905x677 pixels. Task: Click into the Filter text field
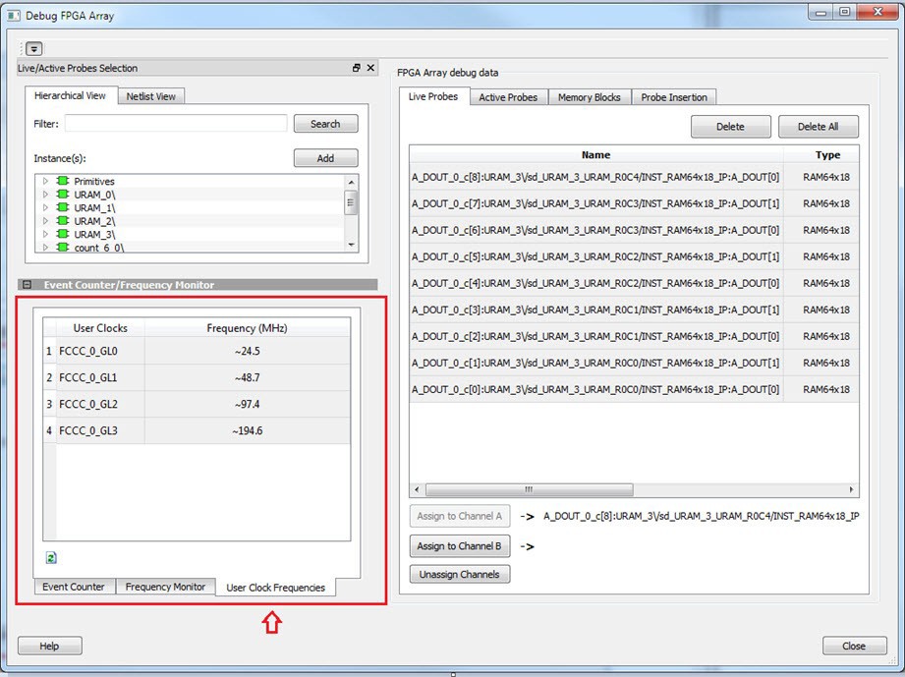(x=176, y=124)
